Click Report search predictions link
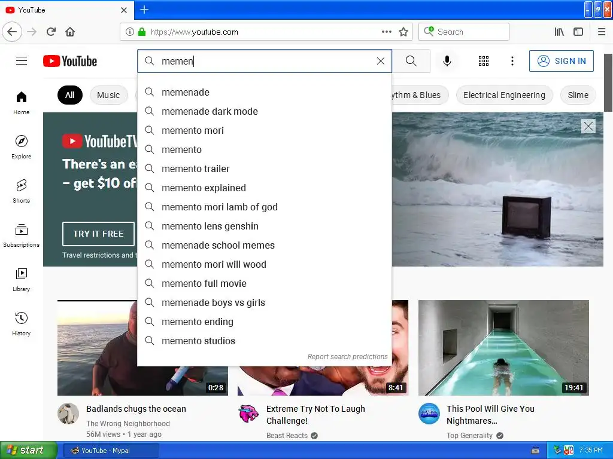The height and width of the screenshot is (459, 613). (x=347, y=357)
